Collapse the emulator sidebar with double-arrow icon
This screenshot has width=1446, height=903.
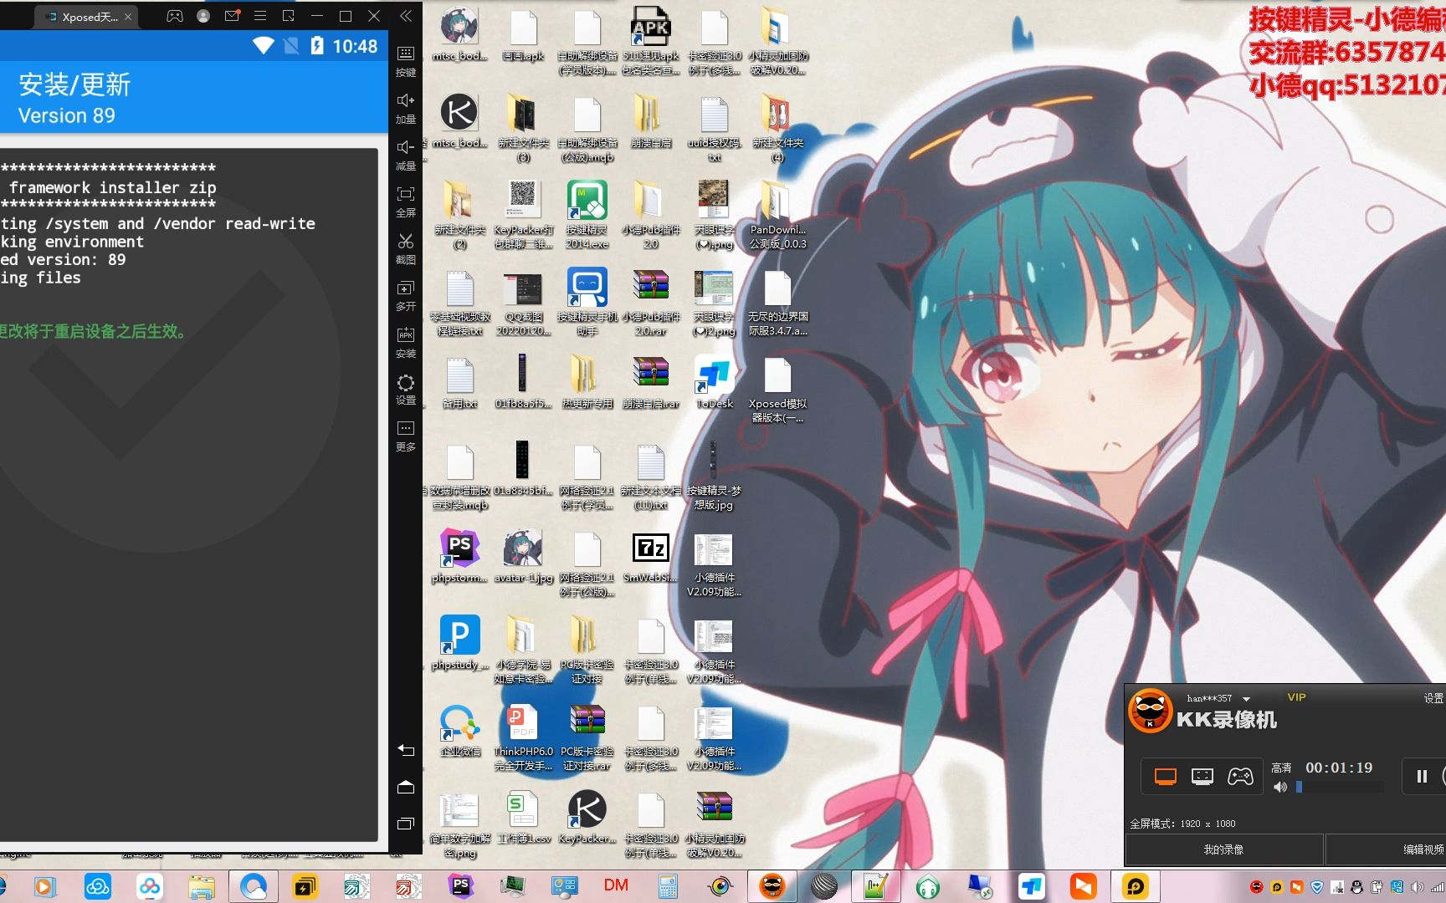tap(406, 16)
